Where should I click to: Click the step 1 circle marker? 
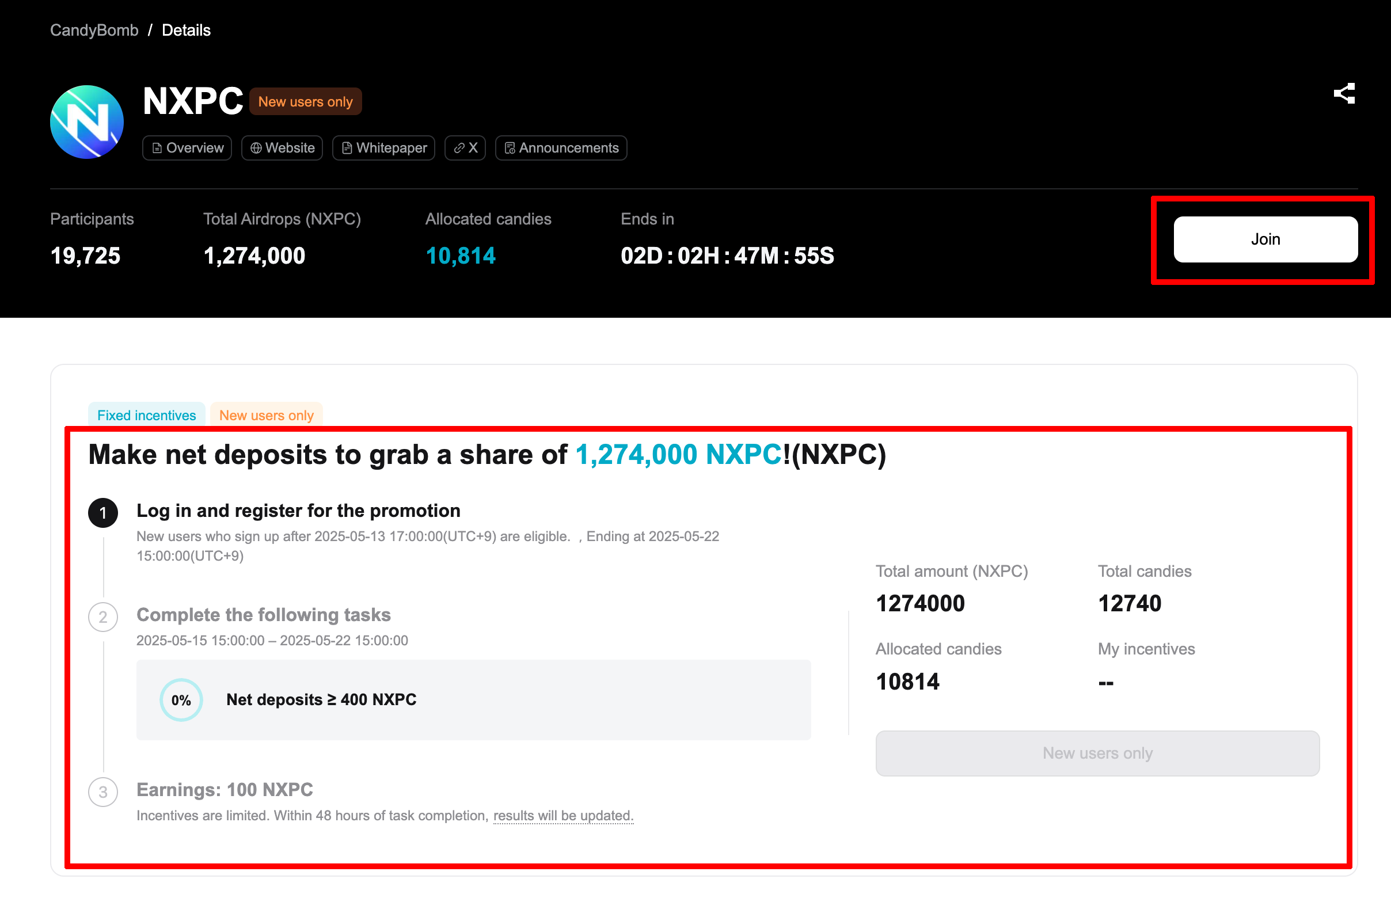(103, 513)
